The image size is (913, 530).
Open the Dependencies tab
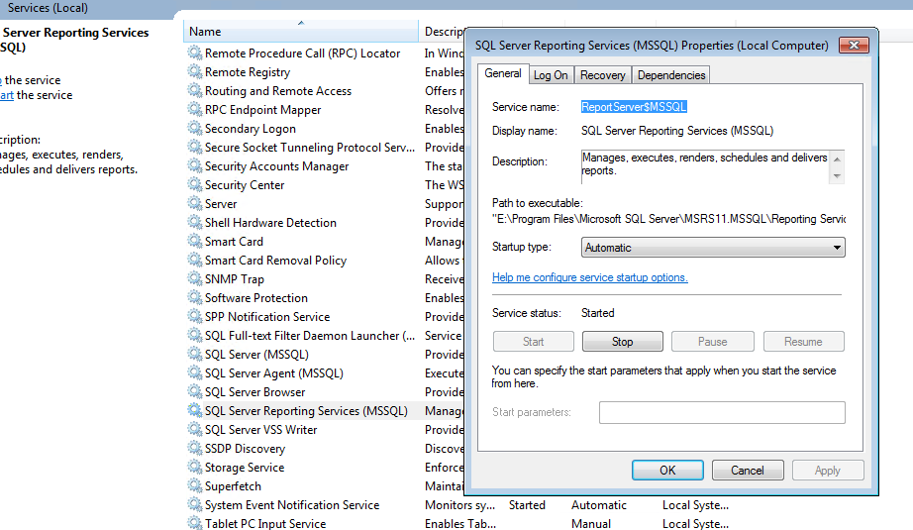(671, 75)
